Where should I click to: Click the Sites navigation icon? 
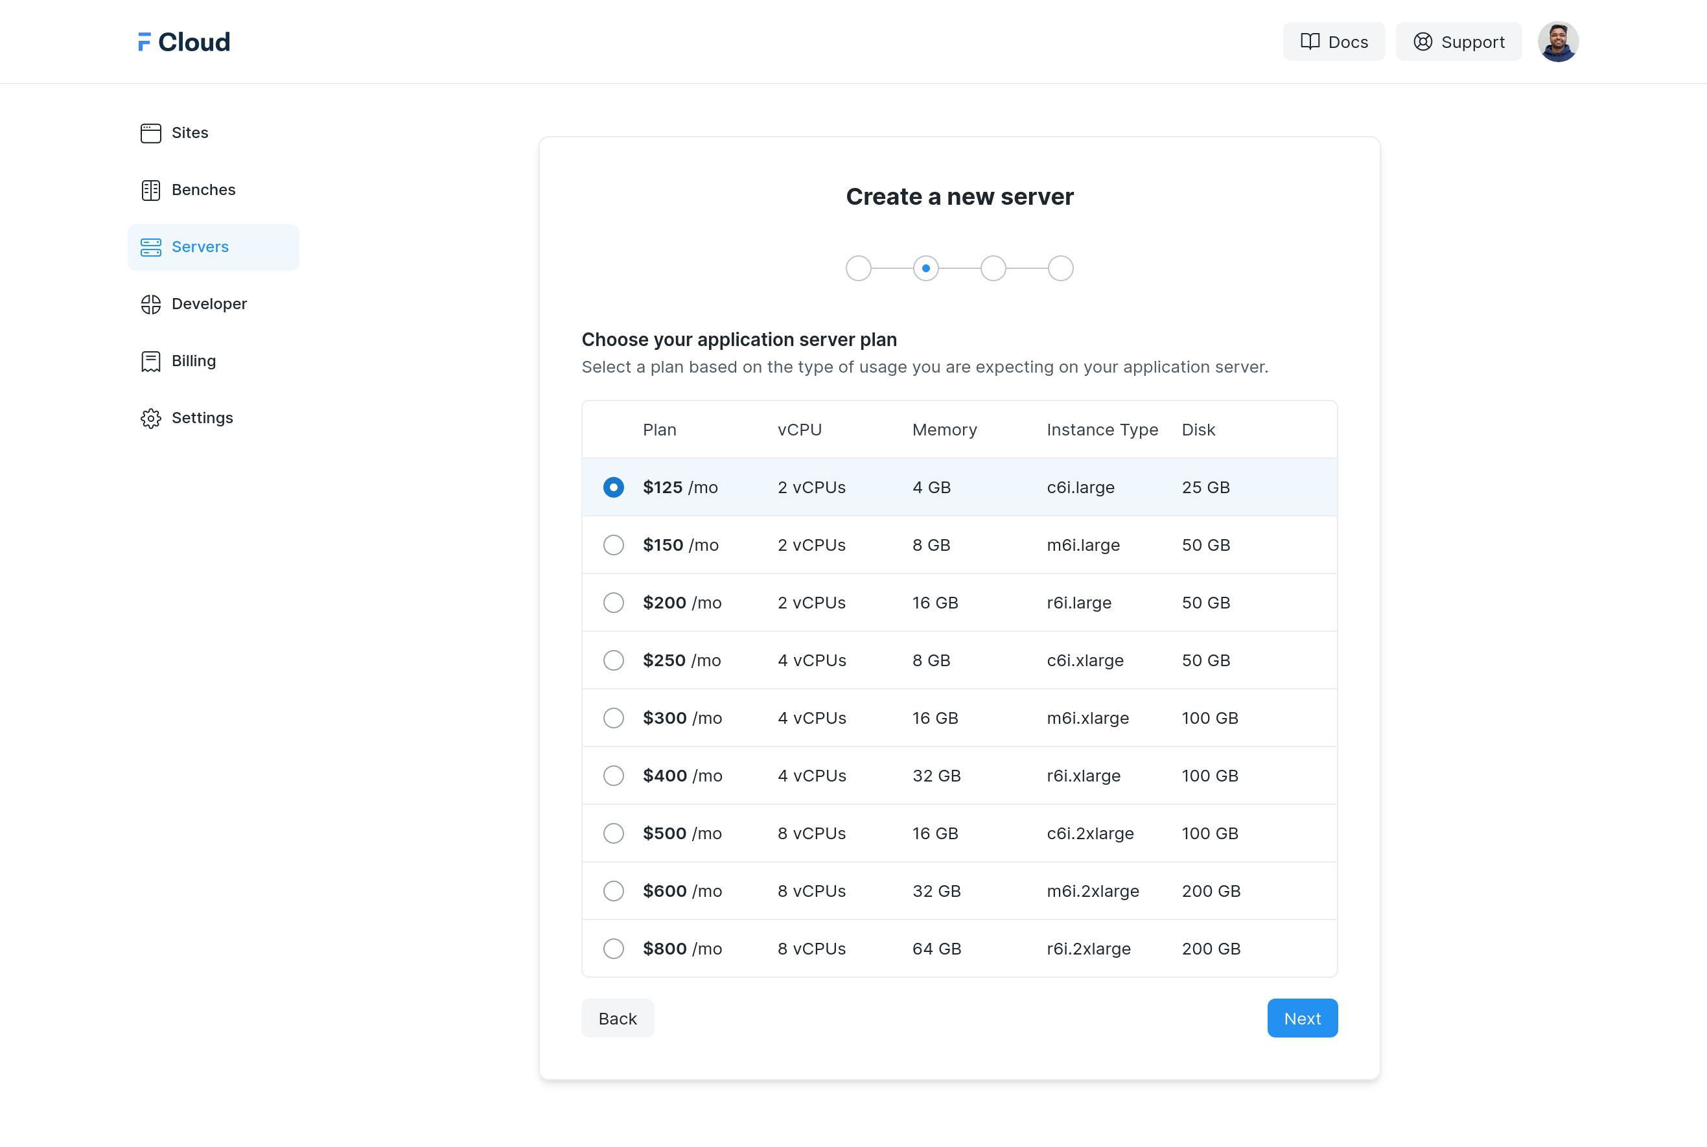[x=151, y=132]
